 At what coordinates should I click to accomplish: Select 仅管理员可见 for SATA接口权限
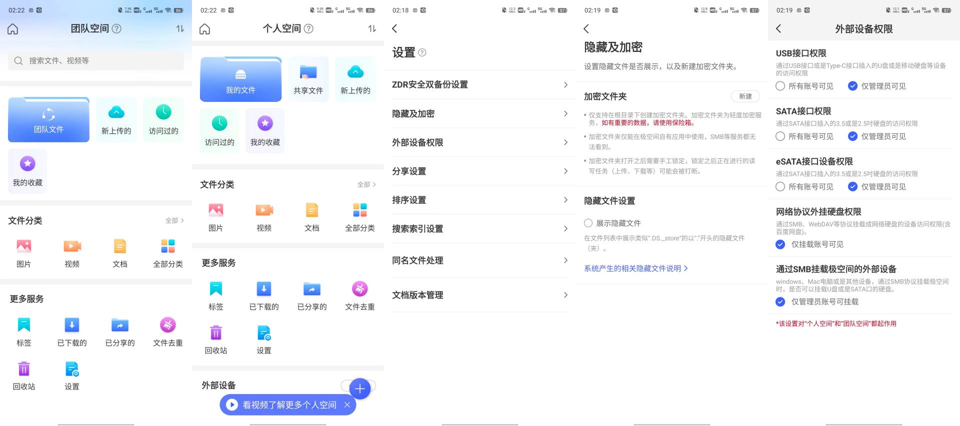click(x=877, y=136)
